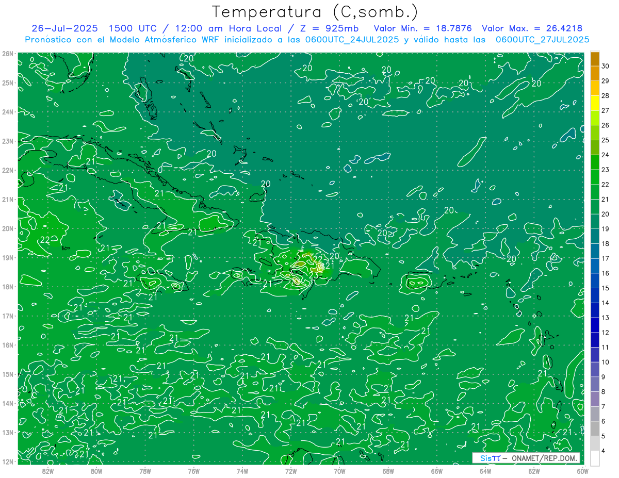The image size is (619, 478).
Task: Click the 15N latitude axis label
Action: pyautogui.click(x=8, y=374)
